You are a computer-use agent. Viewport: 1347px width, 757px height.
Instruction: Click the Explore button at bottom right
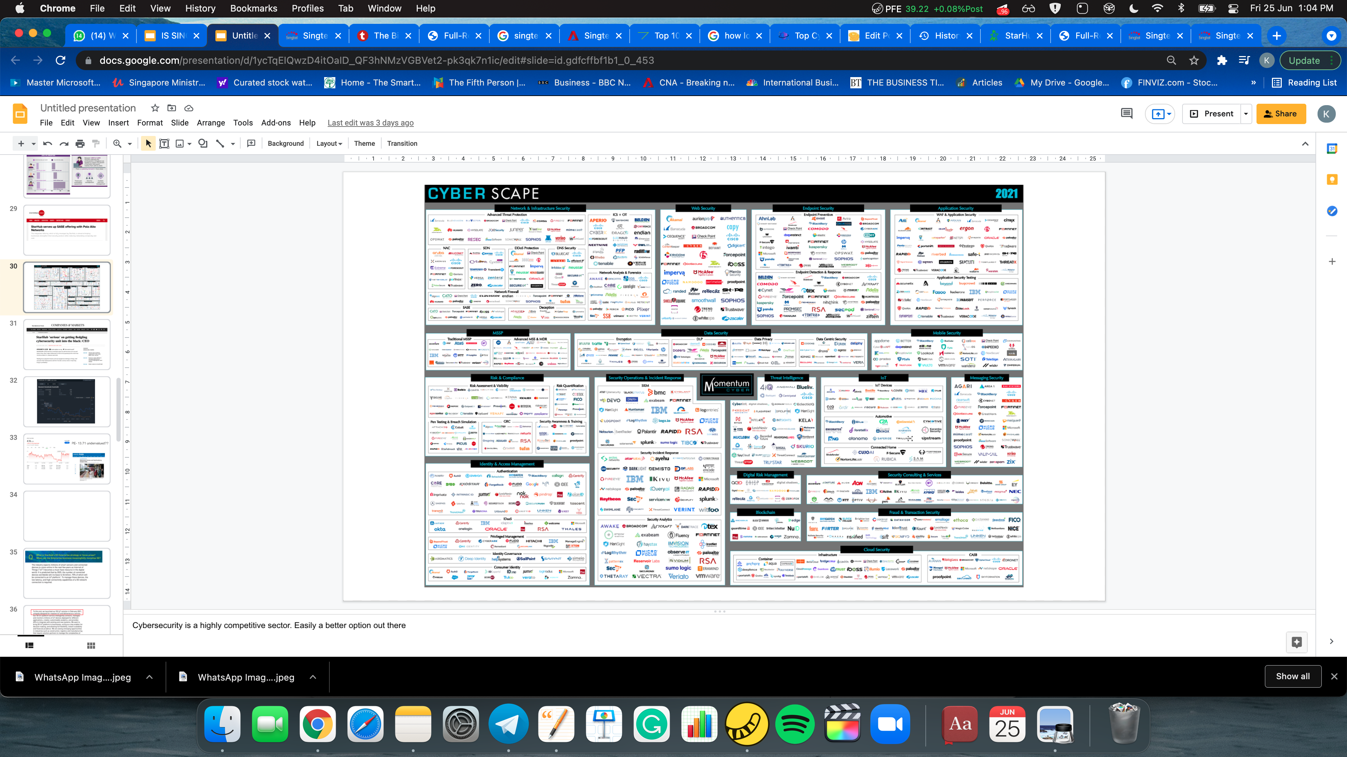(1296, 642)
